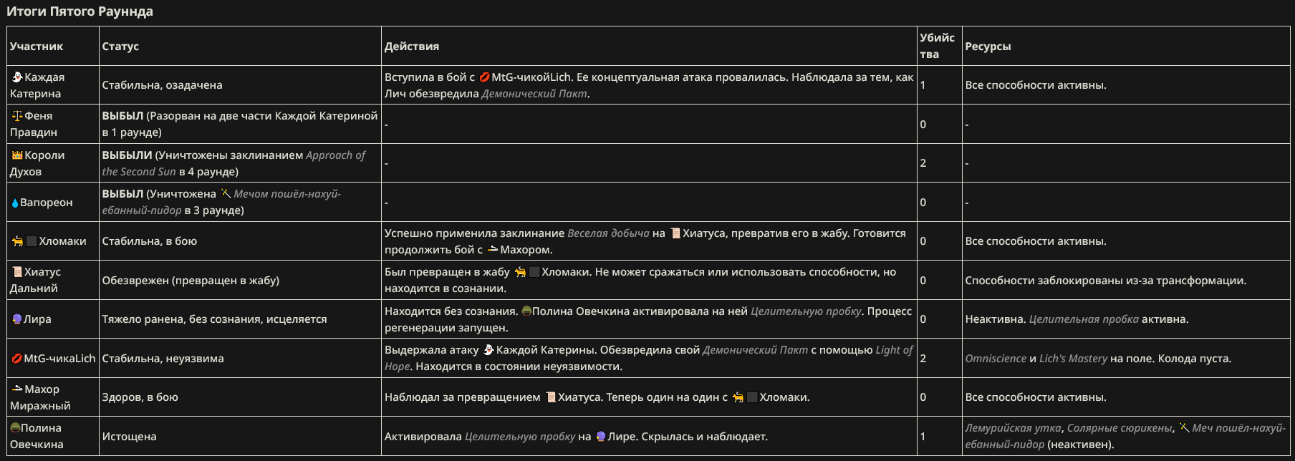Click the crown emoji beside Короли Духов
This screenshot has width=1295, height=461.
tap(17, 155)
